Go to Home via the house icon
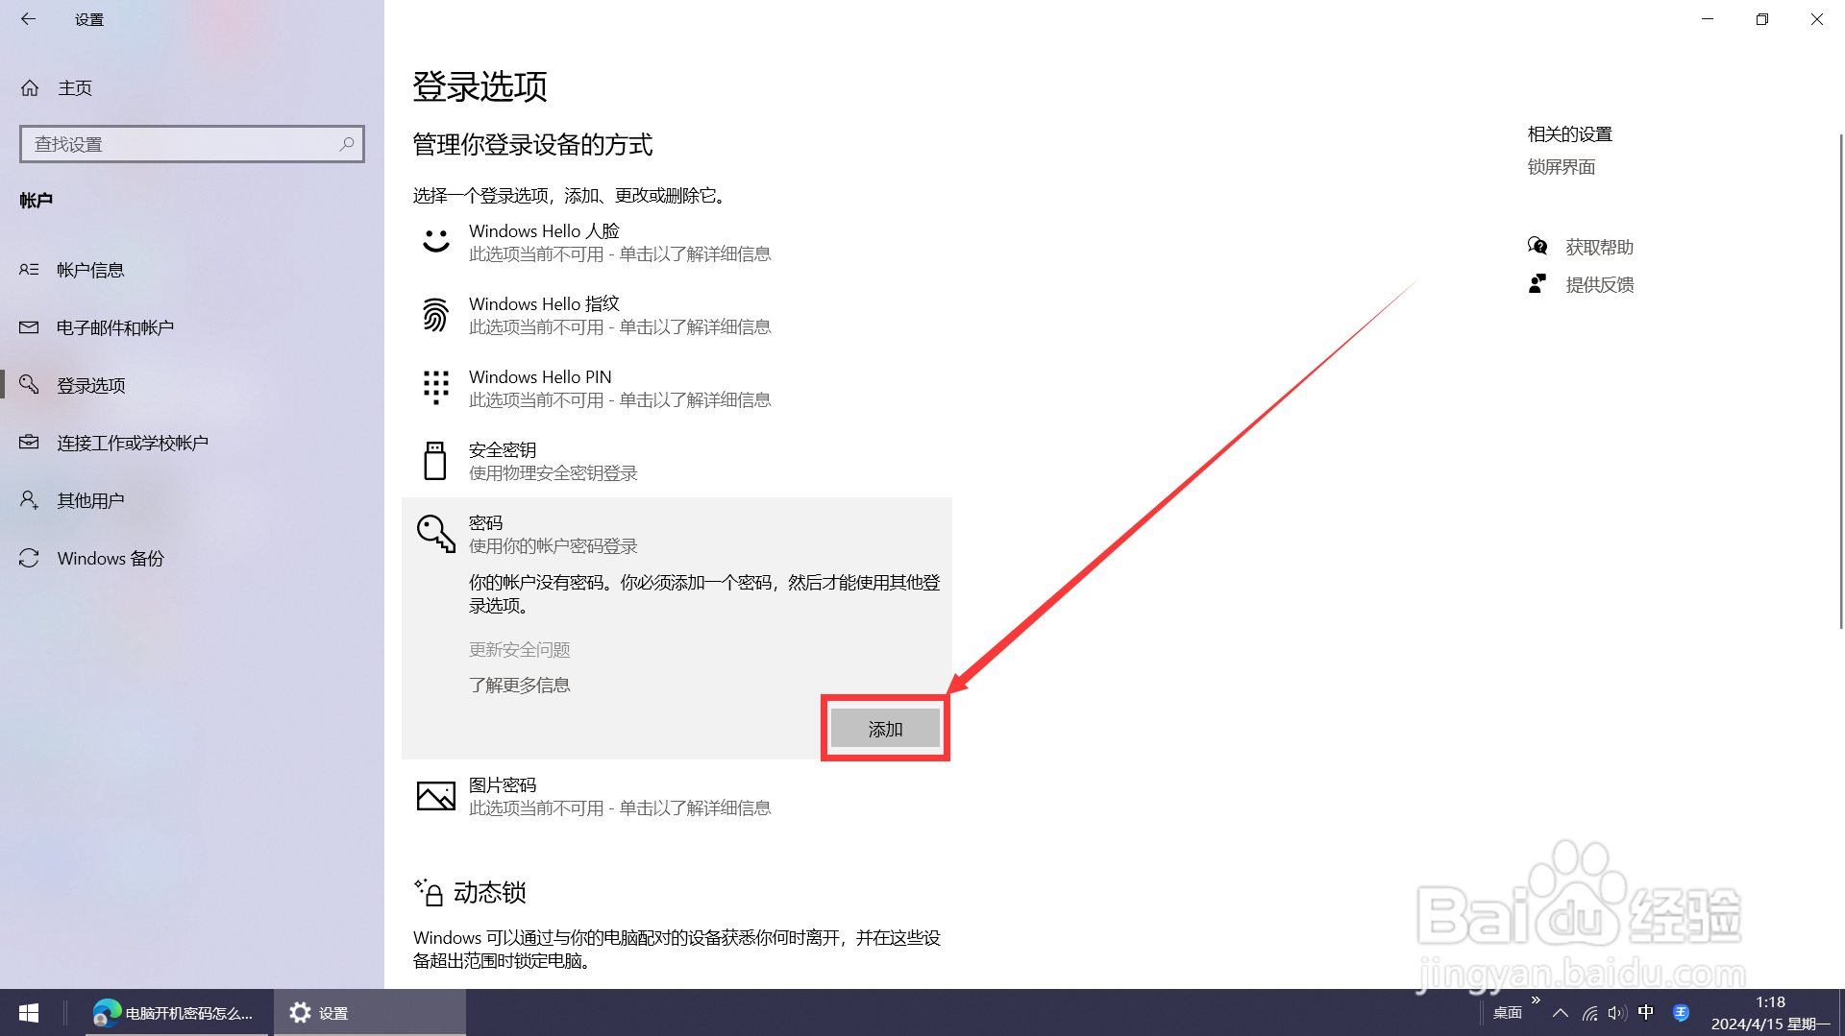 point(30,88)
